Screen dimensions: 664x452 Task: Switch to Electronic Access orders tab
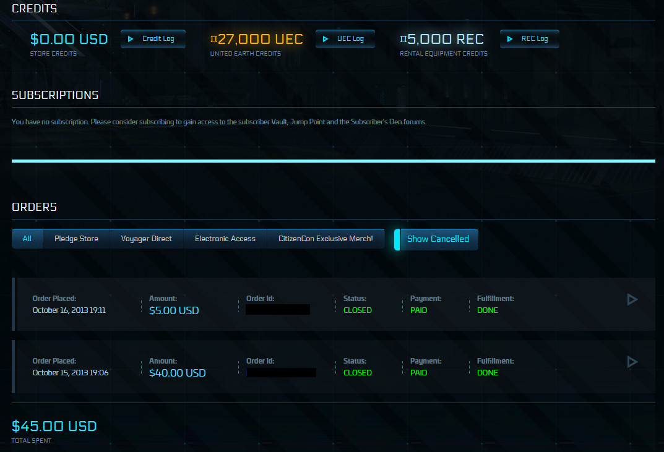pos(225,239)
